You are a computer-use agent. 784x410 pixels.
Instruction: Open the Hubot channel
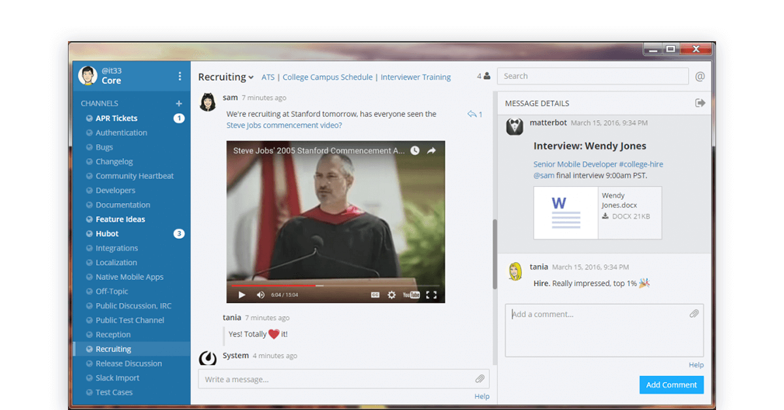coord(107,234)
